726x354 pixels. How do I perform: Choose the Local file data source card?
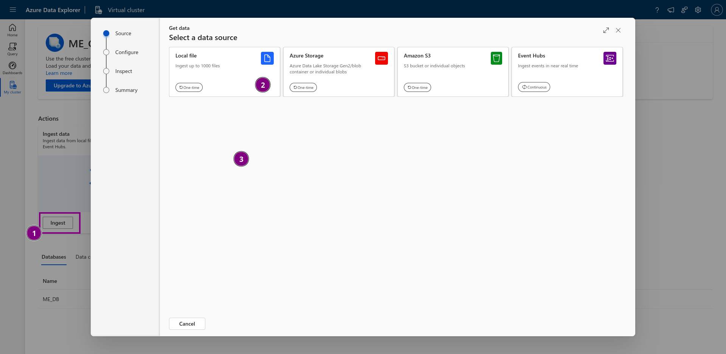[x=225, y=72]
